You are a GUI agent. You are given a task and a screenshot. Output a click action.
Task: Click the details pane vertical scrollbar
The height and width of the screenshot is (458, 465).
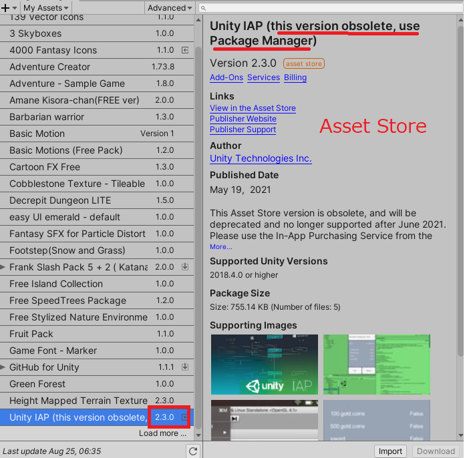pyautogui.click(x=460, y=190)
